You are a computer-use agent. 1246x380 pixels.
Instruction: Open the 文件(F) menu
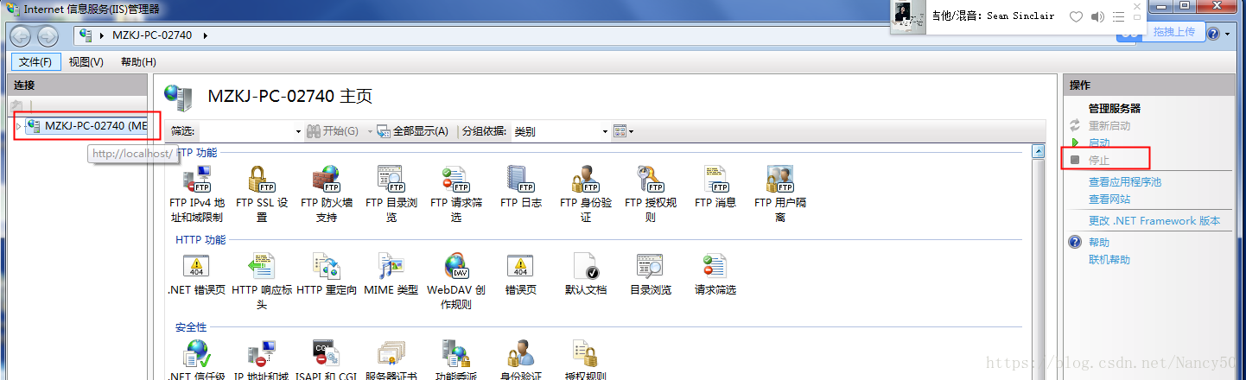(35, 62)
